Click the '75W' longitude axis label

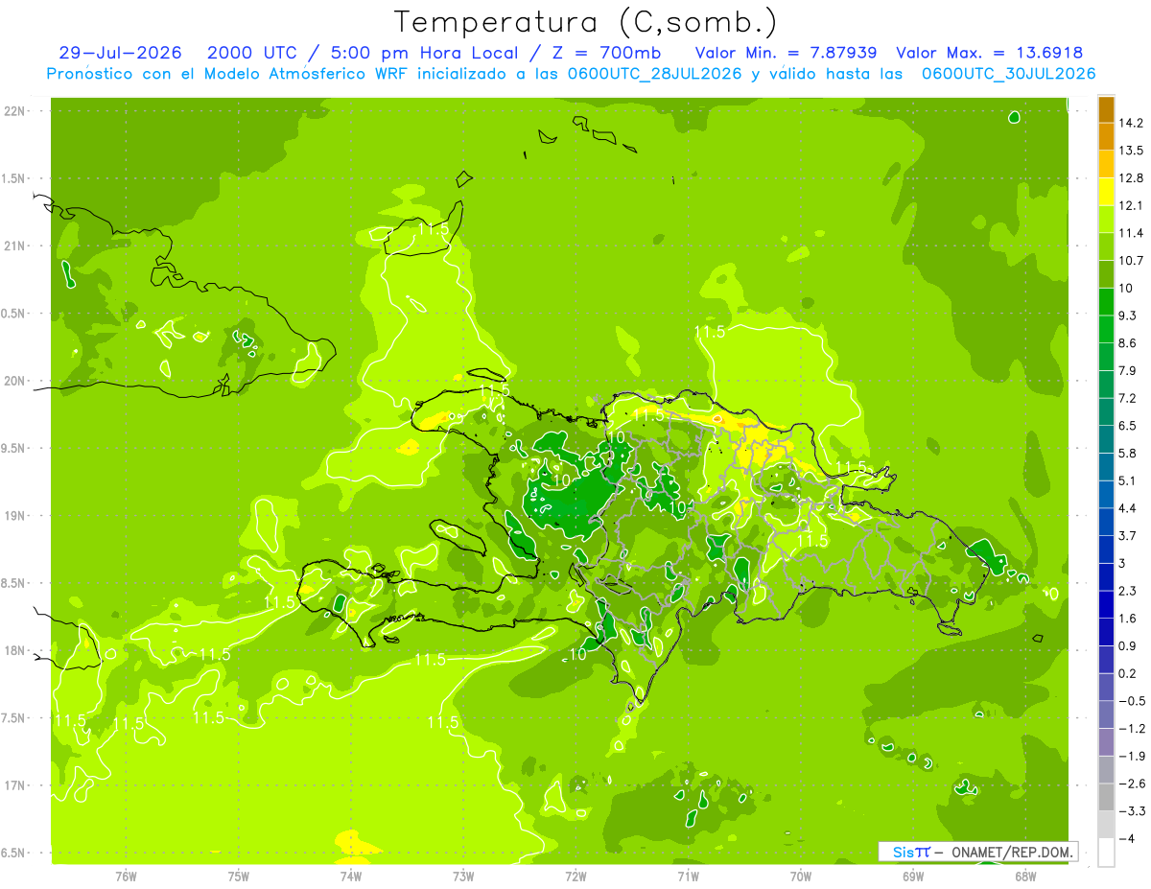239,876
